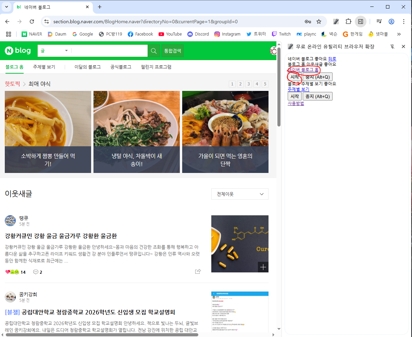The width and height of the screenshot is (412, 337).
Task: Close the extension side panel
Action: point(403,46)
